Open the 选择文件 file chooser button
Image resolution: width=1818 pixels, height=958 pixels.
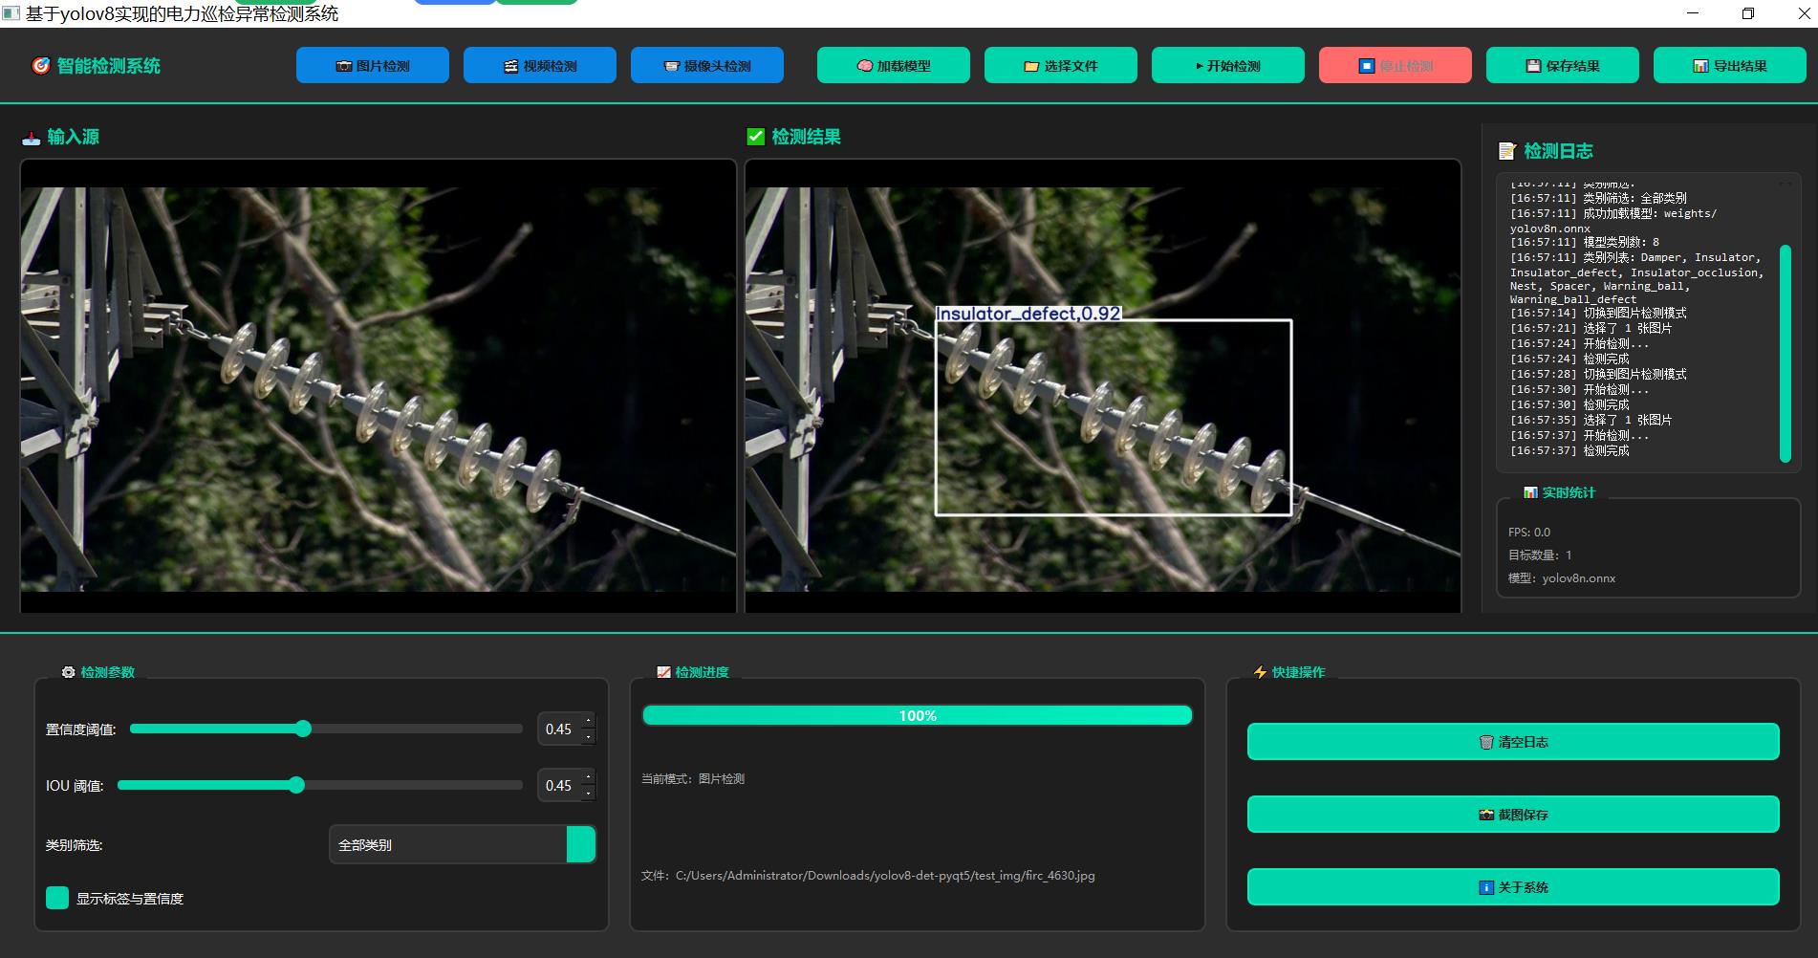coord(1061,65)
